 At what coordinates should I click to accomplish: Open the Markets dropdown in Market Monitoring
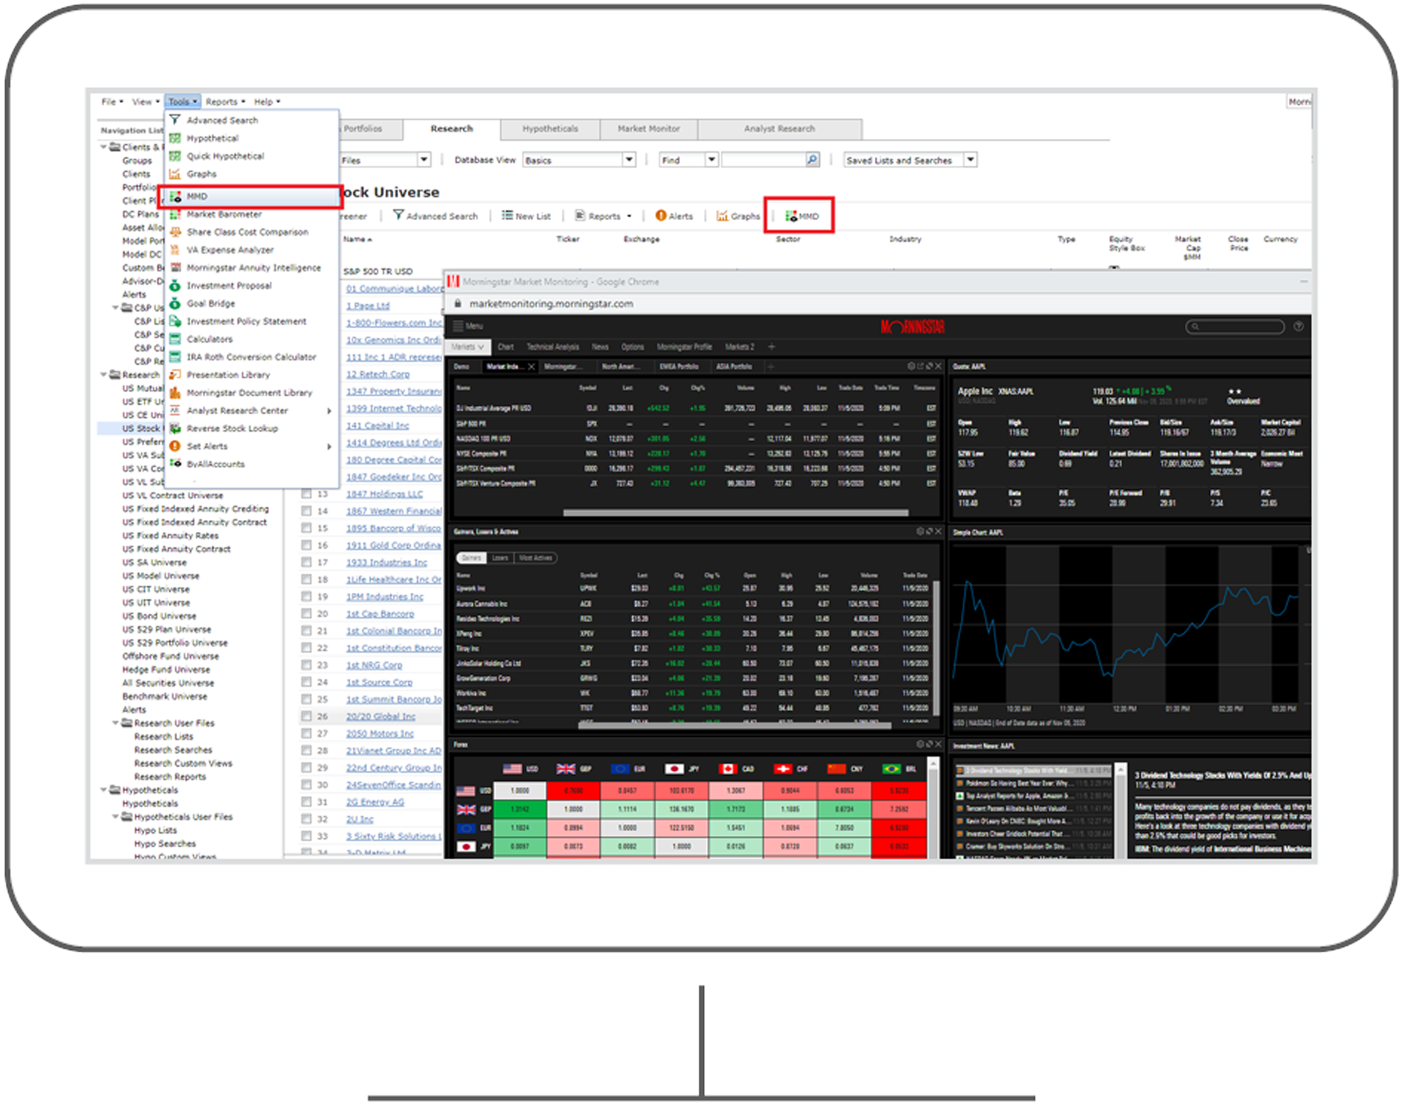(468, 346)
